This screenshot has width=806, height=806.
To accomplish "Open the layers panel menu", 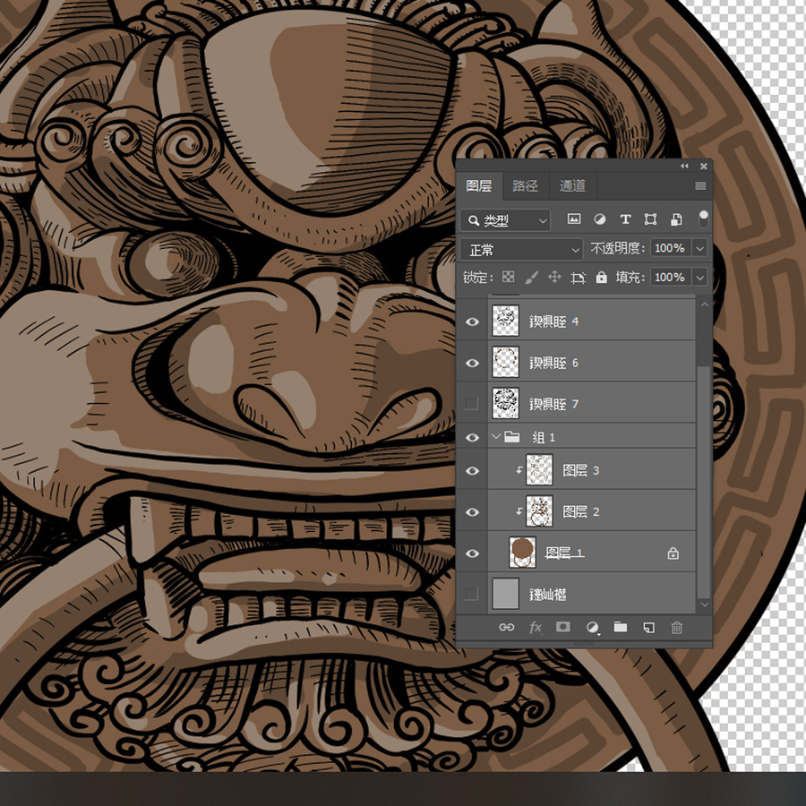I will click(700, 186).
